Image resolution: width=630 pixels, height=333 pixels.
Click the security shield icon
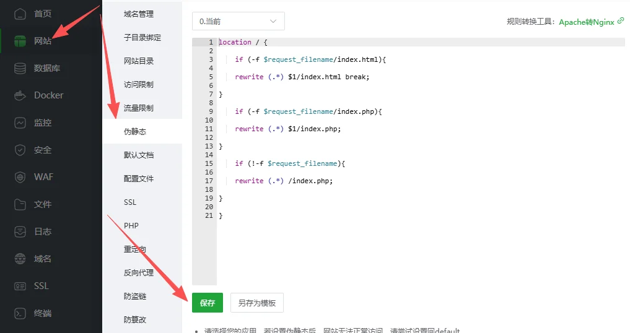pyautogui.click(x=20, y=150)
